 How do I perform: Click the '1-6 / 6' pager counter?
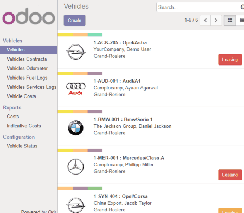(191, 20)
